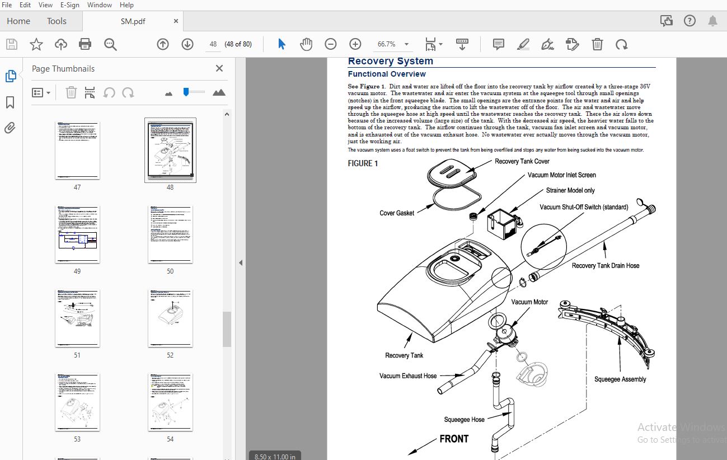Zoom out with minus icon
The height and width of the screenshot is (460, 727).
pyautogui.click(x=331, y=44)
